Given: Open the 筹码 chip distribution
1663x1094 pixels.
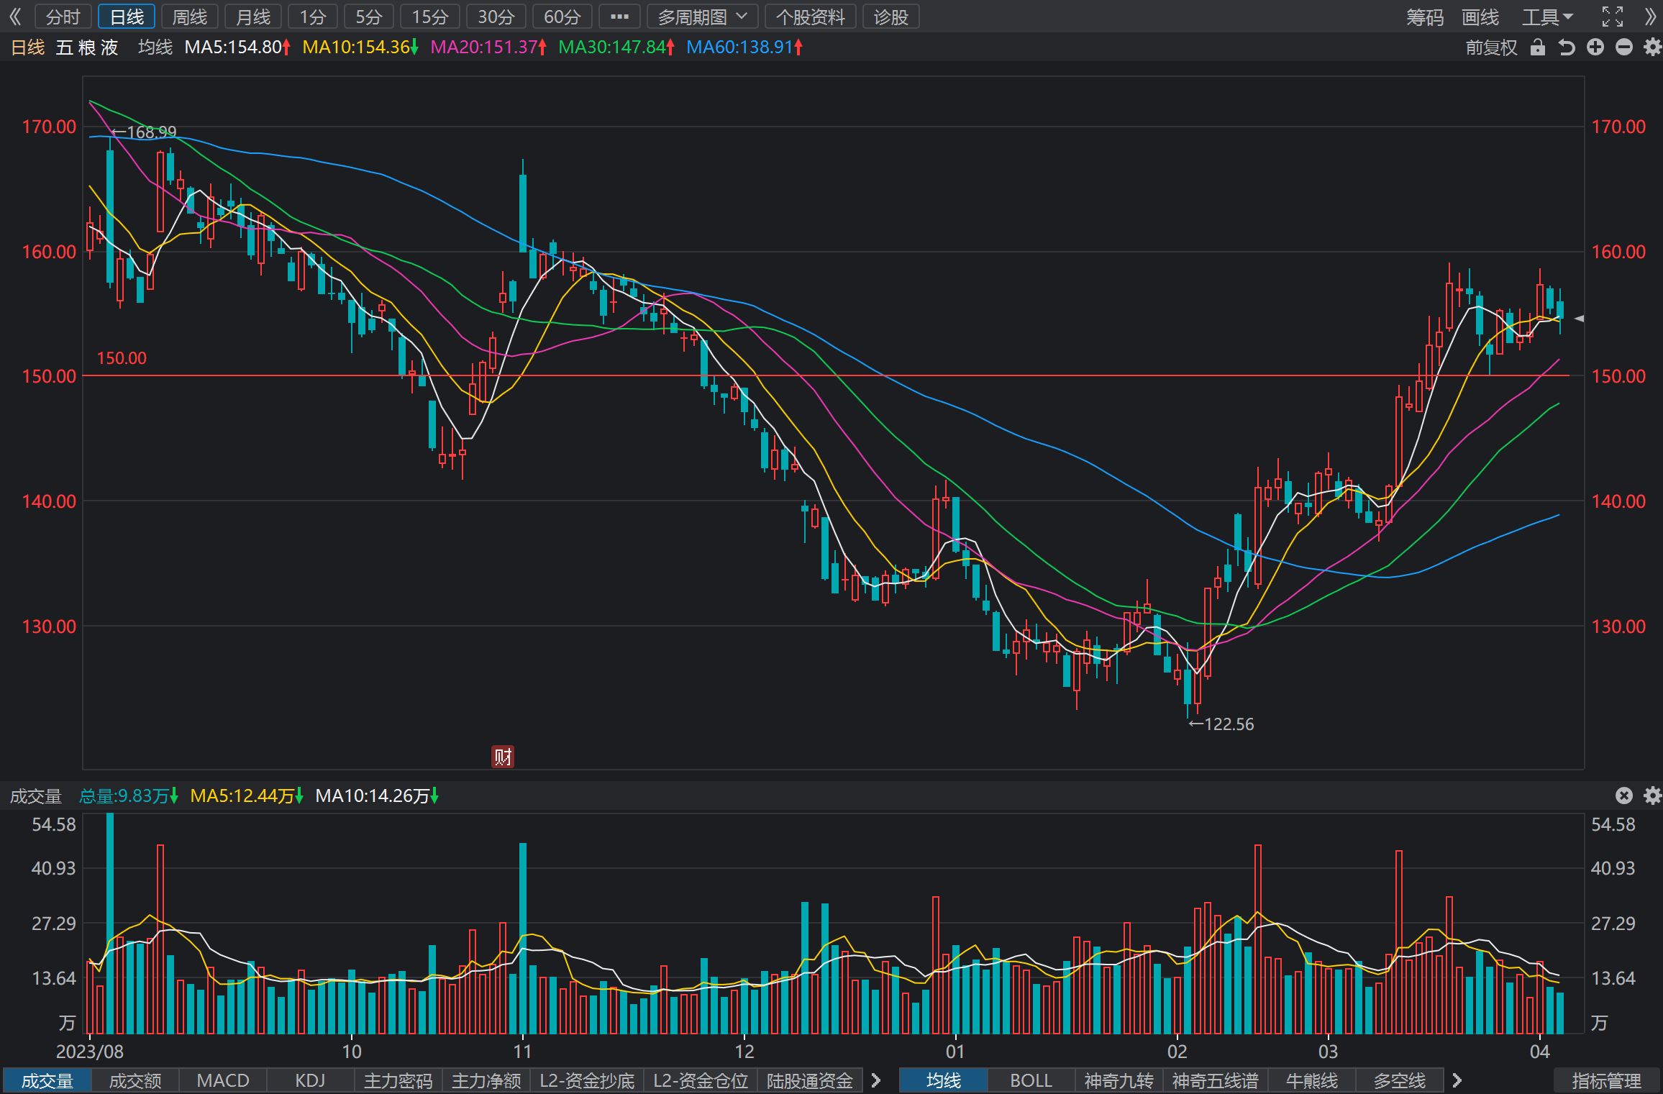Looking at the screenshot, I should point(1425,17).
